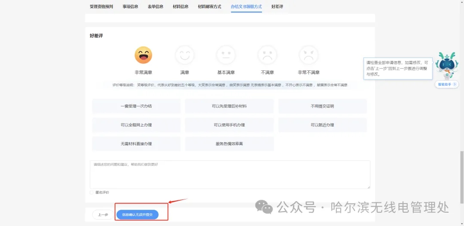This screenshot has height=226, width=464.
Task: Open the 智能助手 smart assistant button
Action: click(x=446, y=84)
